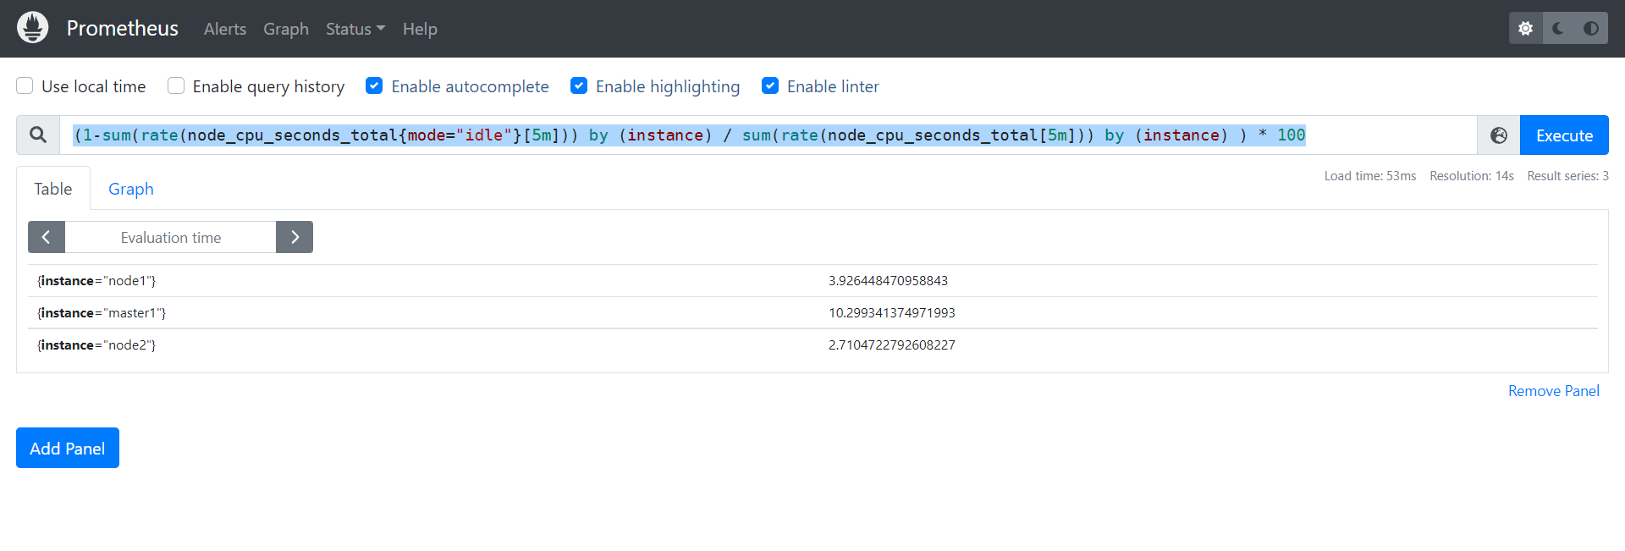The height and width of the screenshot is (551, 1625).
Task: Disable the highlighting checkbox
Action: 579,85
